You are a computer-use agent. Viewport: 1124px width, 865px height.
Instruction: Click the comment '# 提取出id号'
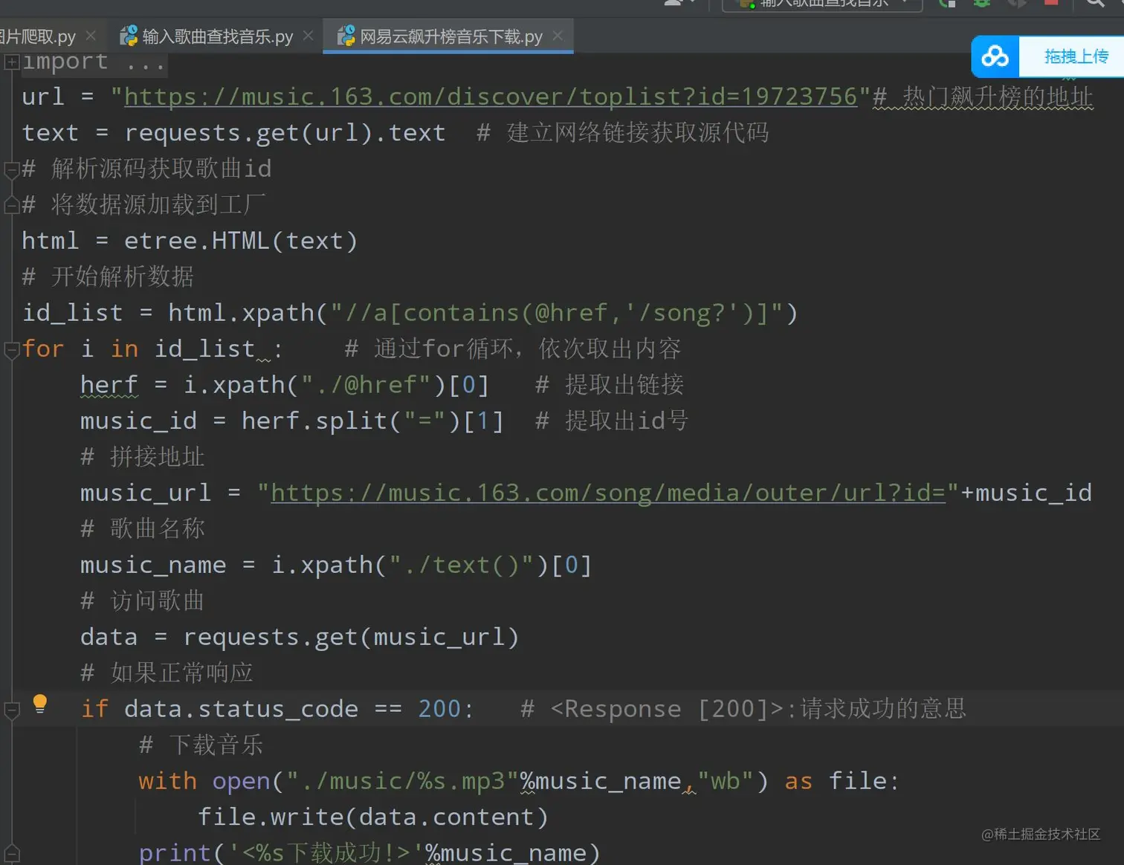(612, 421)
